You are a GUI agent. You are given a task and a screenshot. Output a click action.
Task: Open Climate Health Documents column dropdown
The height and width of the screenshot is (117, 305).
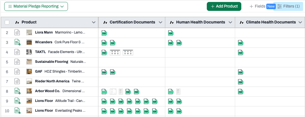pos(300,22)
